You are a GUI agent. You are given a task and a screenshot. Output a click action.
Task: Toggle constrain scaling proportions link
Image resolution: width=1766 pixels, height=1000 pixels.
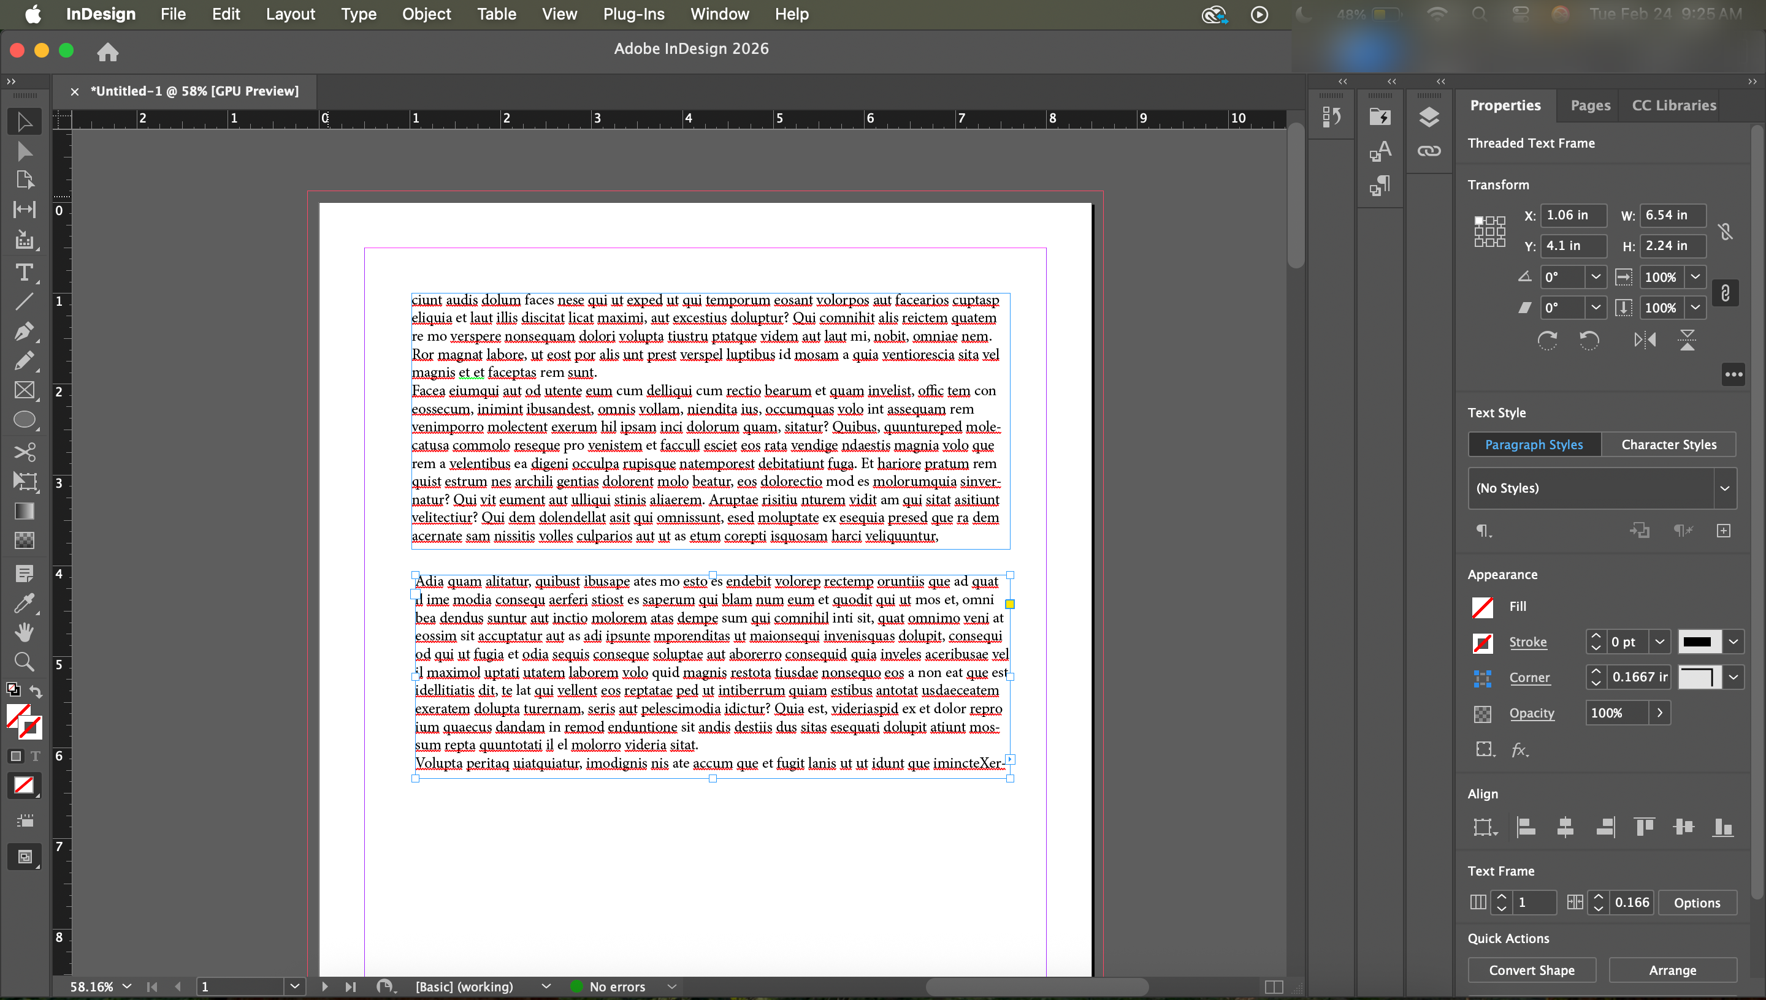click(1725, 294)
